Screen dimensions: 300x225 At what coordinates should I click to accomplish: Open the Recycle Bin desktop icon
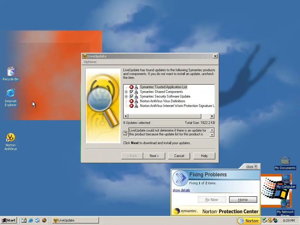tap(11, 74)
